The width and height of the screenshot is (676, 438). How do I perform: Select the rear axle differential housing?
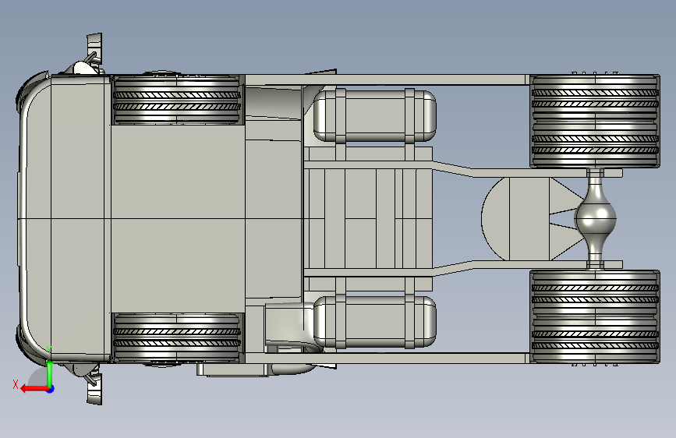(596, 218)
